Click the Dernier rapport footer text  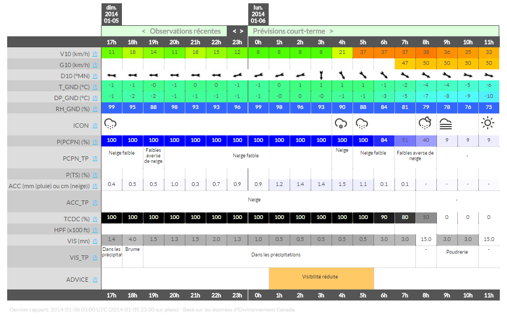point(152,310)
